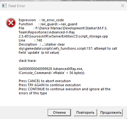The height and width of the screenshot is (119, 127).
Task: Click the Fatal Error title text
Action: (x=17, y=6)
